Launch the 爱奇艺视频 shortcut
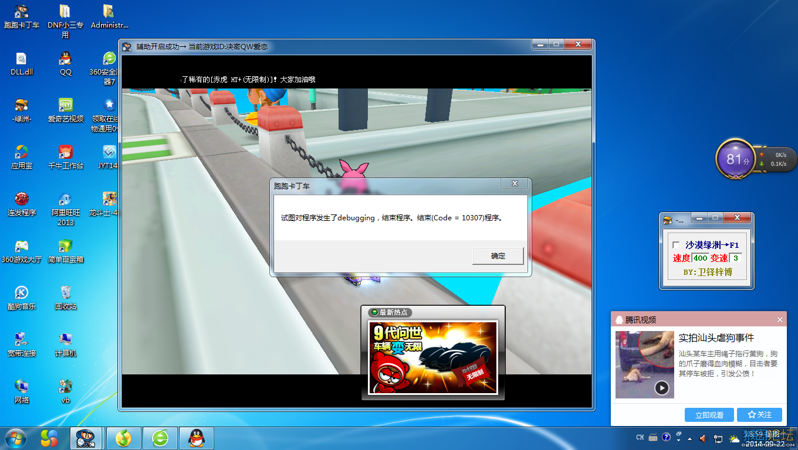Viewport: 798px width, 450px height. point(65,110)
